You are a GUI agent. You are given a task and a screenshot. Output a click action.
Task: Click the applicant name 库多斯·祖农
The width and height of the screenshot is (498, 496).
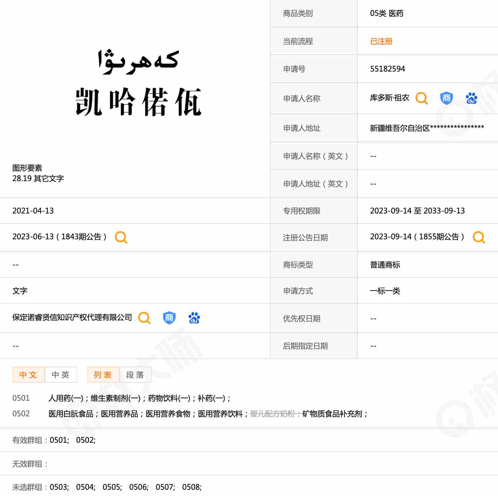pyautogui.click(x=389, y=98)
